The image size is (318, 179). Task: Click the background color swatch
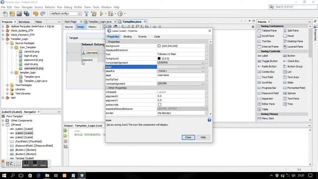click(159, 46)
